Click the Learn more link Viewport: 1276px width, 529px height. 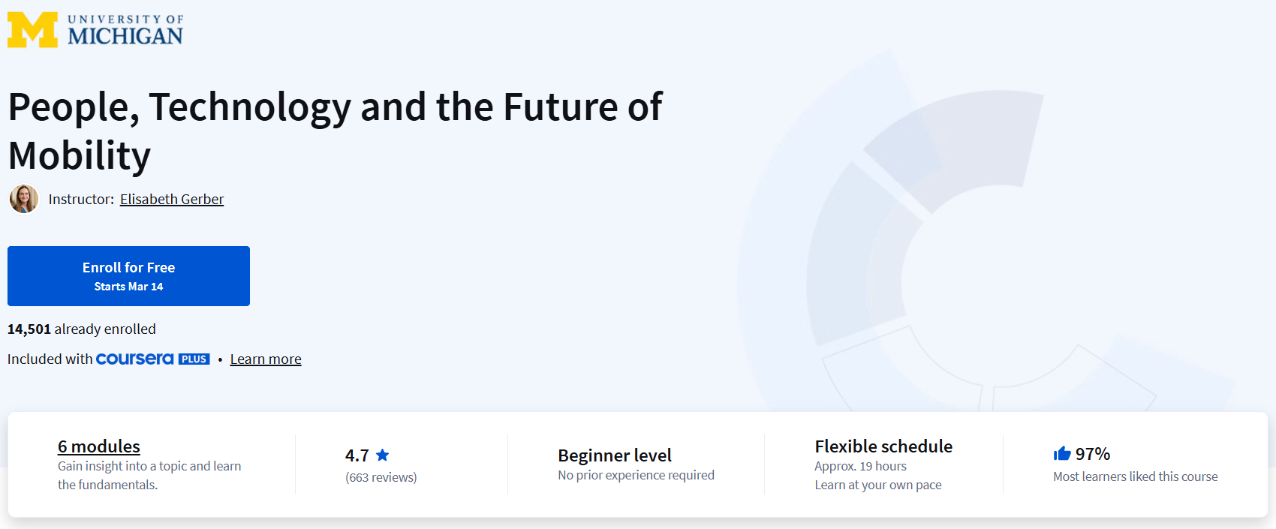click(266, 359)
